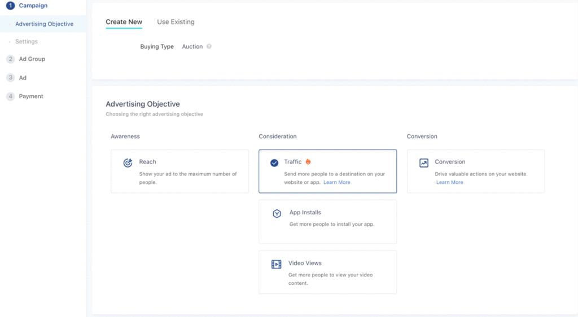Screen dimensions: 578x317
Task: Choose the Conversion objective card
Action: click(x=475, y=171)
